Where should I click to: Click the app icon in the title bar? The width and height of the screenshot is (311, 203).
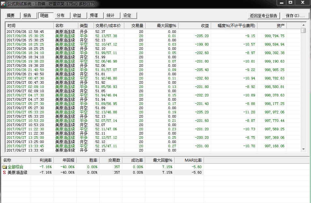[x=4, y=3]
